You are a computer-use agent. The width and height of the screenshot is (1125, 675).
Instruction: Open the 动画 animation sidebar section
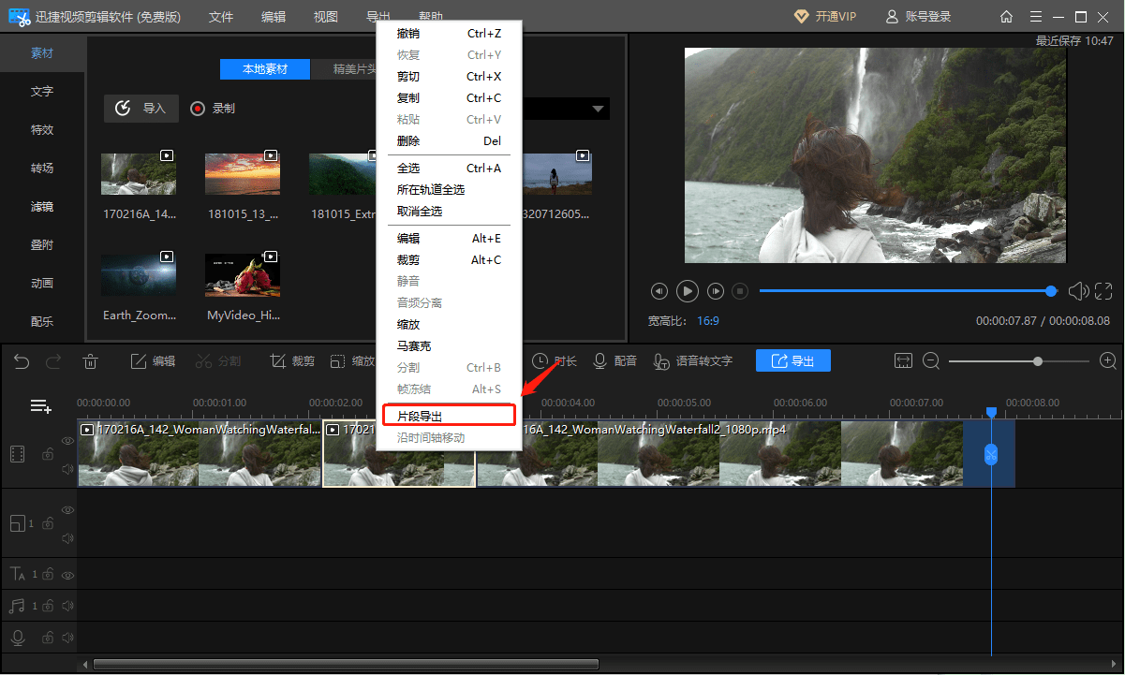42,284
